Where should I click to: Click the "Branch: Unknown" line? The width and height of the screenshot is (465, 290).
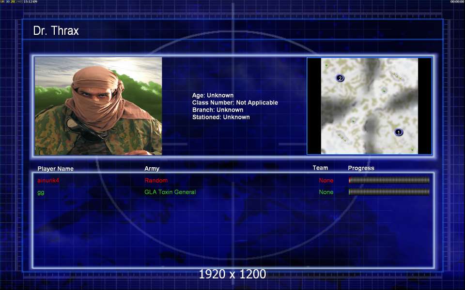pos(217,110)
